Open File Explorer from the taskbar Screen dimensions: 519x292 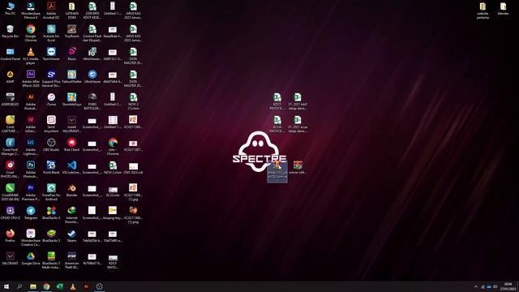[33, 286]
